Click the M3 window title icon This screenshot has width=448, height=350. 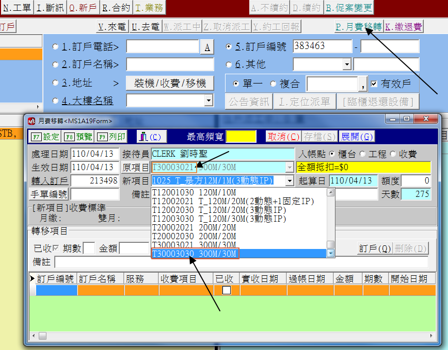point(31,121)
